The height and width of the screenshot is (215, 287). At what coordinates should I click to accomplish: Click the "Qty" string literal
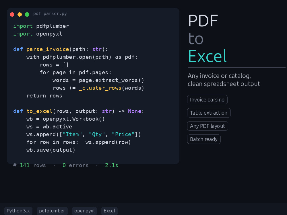[97, 134]
